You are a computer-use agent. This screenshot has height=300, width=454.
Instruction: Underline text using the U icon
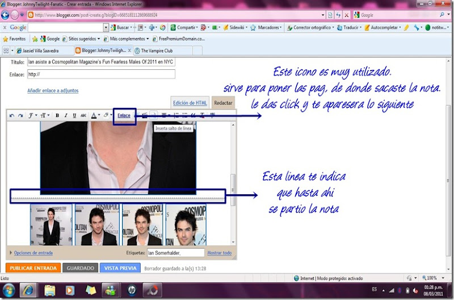(74, 115)
